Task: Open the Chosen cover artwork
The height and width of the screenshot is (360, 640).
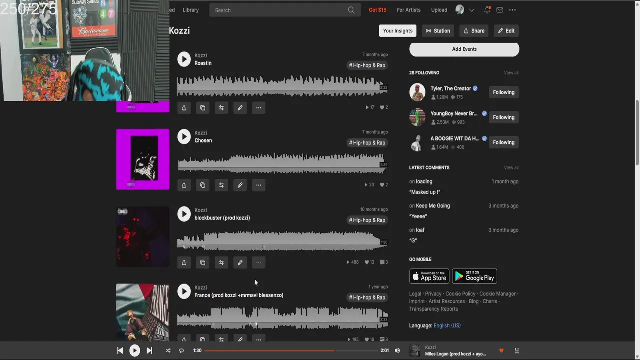Action: pyautogui.click(x=143, y=160)
